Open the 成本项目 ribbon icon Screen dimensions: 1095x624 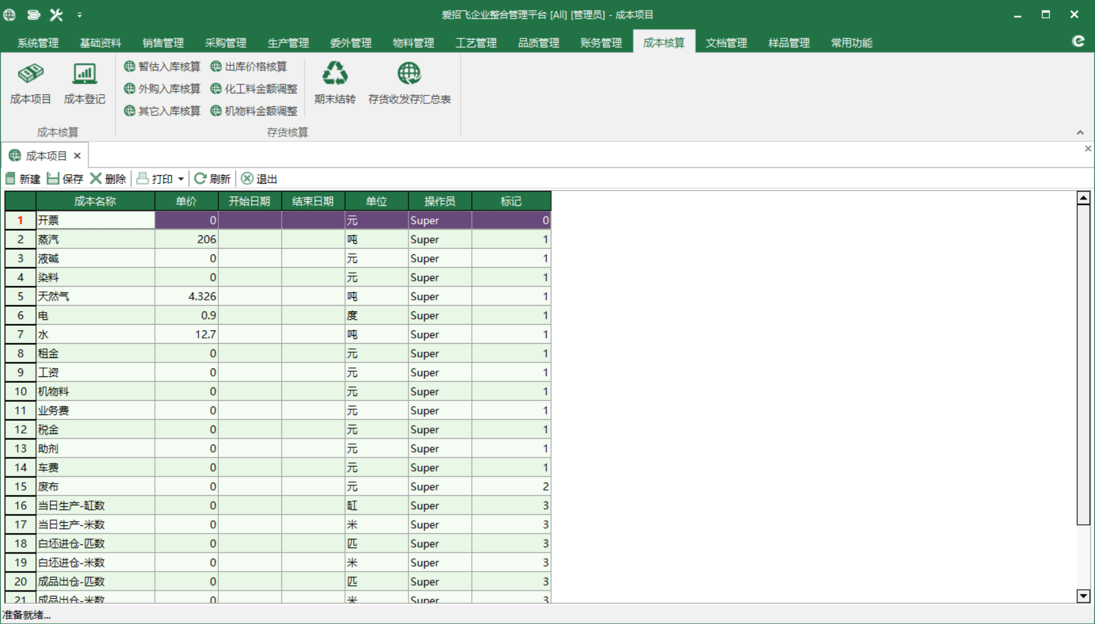click(31, 83)
